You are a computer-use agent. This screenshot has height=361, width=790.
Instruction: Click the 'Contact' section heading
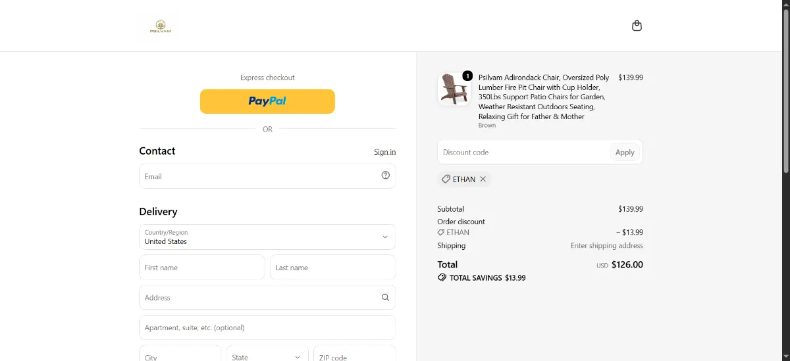157,151
